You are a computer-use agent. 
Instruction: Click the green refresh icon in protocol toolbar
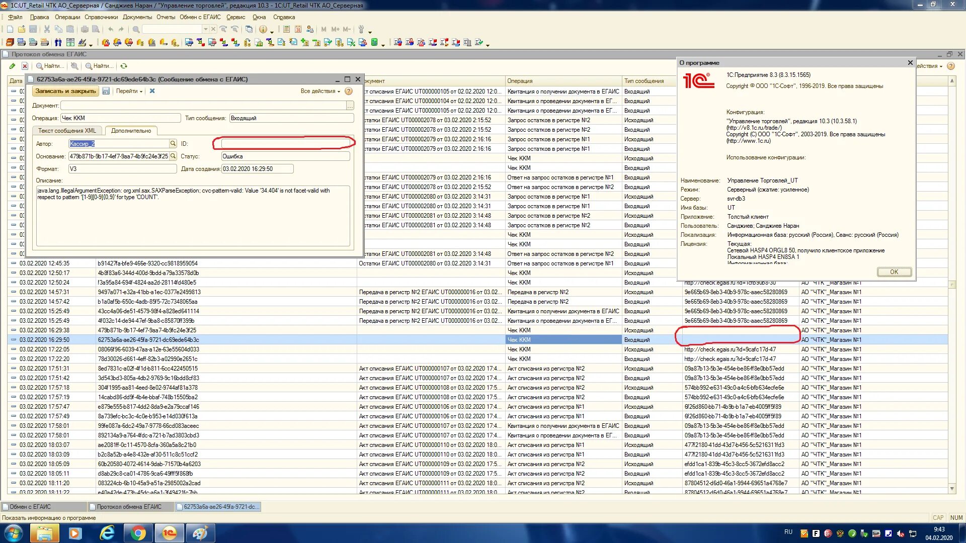coord(124,66)
